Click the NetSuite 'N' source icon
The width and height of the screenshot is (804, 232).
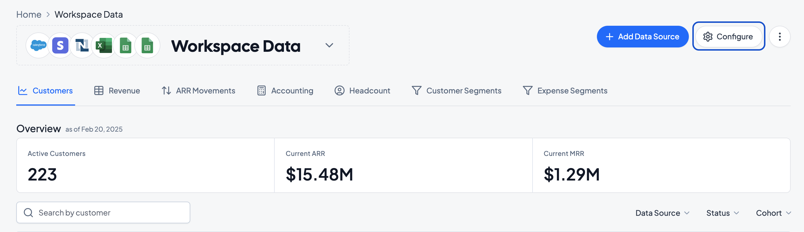tap(82, 45)
